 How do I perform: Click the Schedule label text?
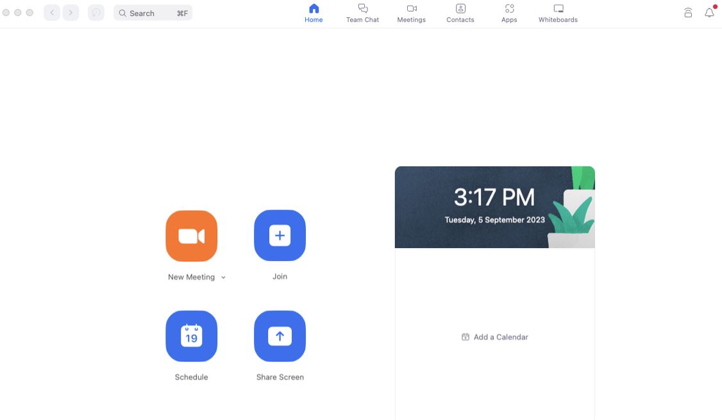point(192,377)
